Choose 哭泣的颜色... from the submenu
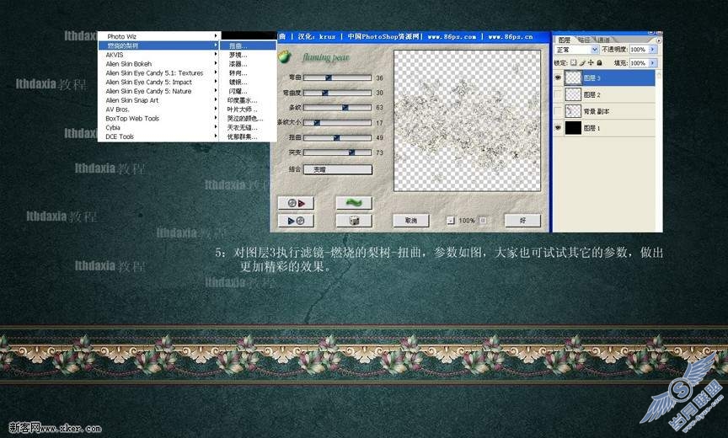The image size is (728, 438). (x=248, y=118)
